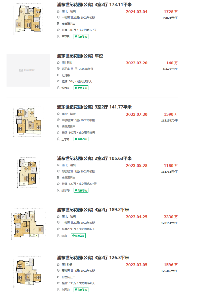
Task: Click the person icon next to 刘远帅
Action: (x=58, y=289)
